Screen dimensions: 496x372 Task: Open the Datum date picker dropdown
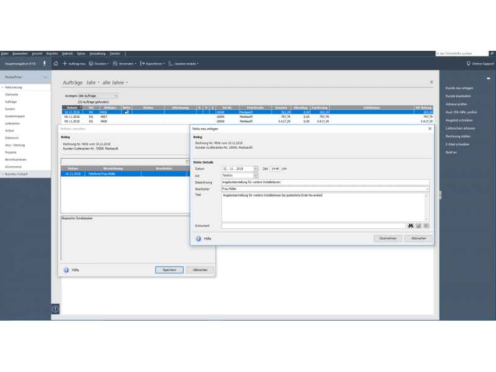coord(255,169)
